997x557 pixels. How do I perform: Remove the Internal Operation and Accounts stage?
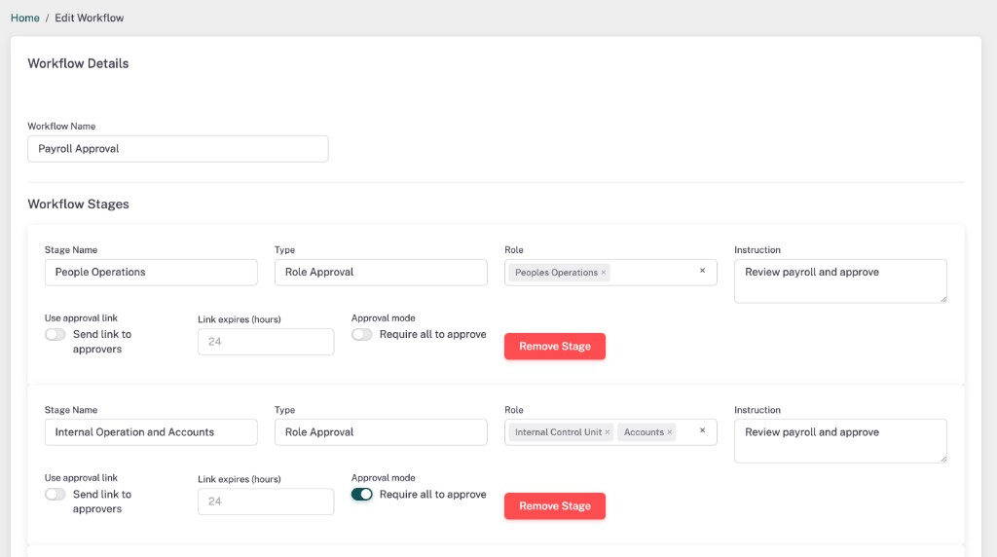point(554,506)
